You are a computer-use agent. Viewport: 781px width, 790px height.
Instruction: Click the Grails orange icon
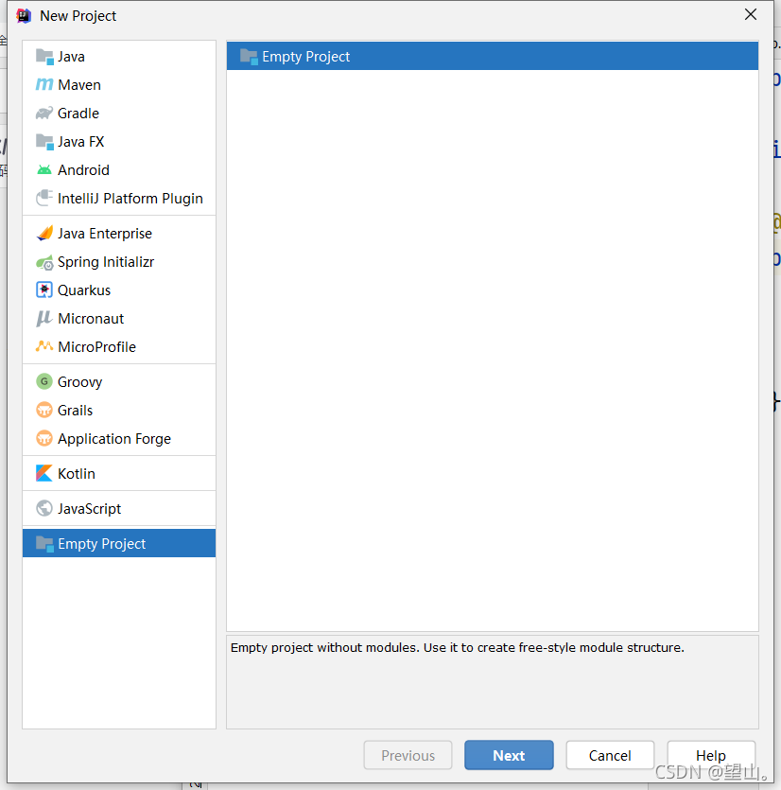[x=44, y=410]
